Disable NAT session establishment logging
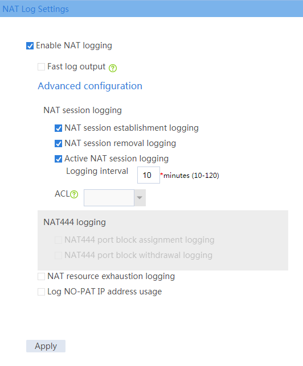303x366 pixels. [58, 128]
